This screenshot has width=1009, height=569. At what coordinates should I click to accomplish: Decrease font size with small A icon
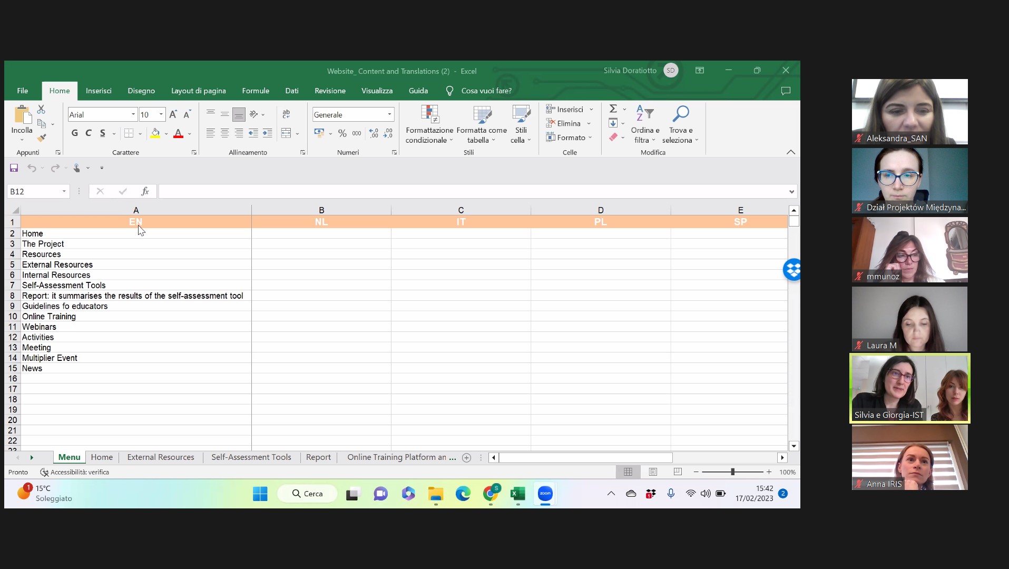(187, 114)
